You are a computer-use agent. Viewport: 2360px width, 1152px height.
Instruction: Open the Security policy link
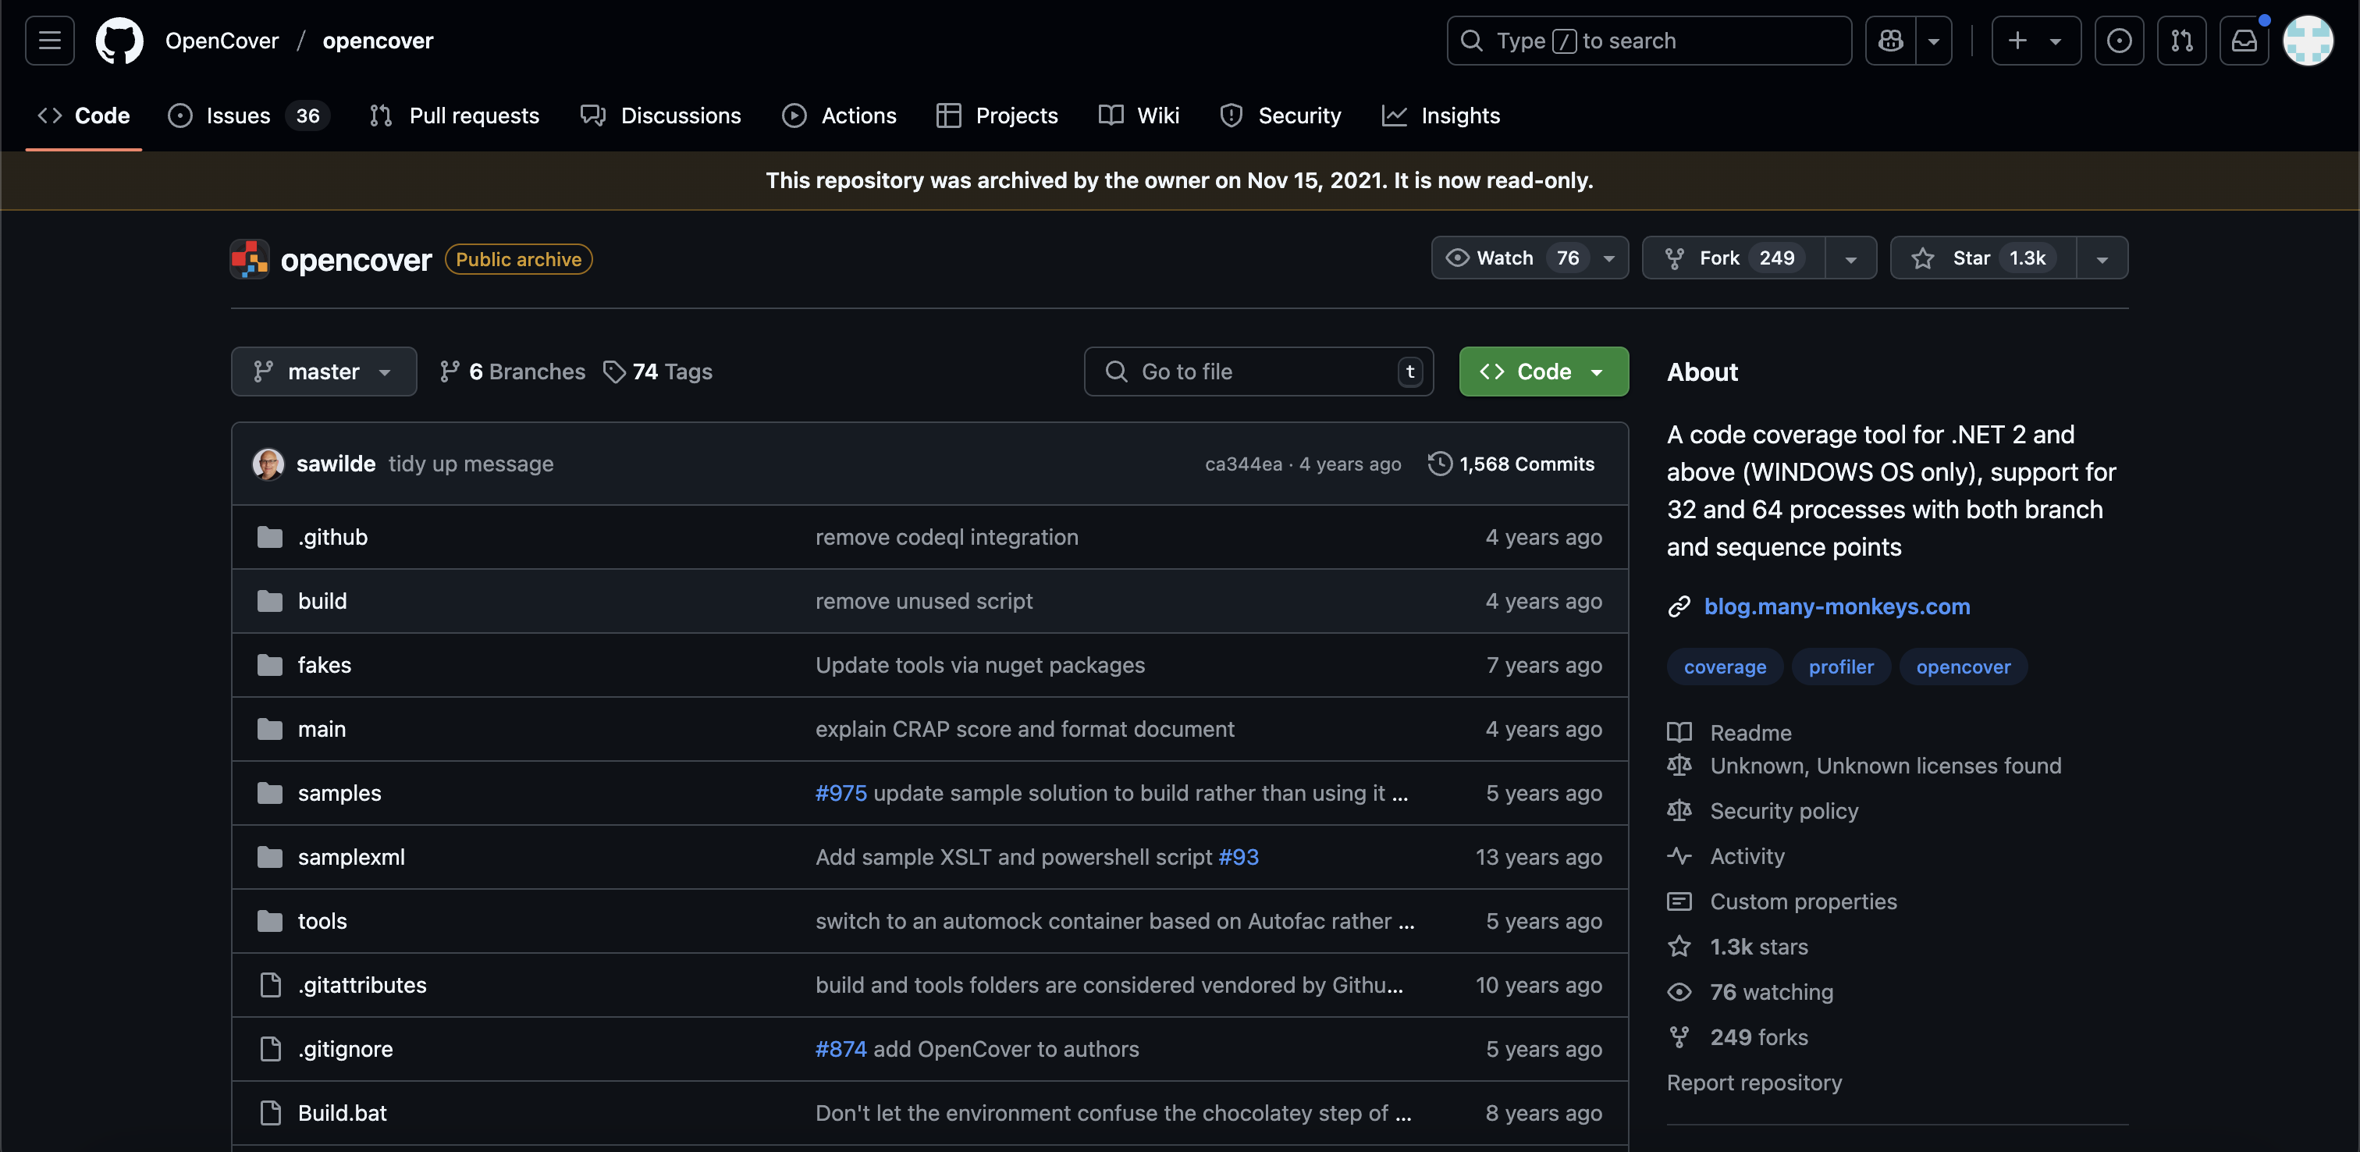tap(1784, 811)
